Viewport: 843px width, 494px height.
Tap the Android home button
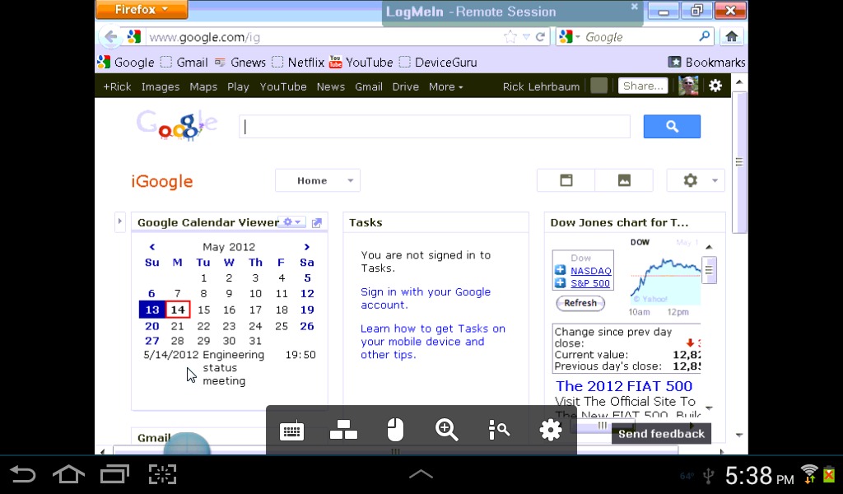coord(68,474)
